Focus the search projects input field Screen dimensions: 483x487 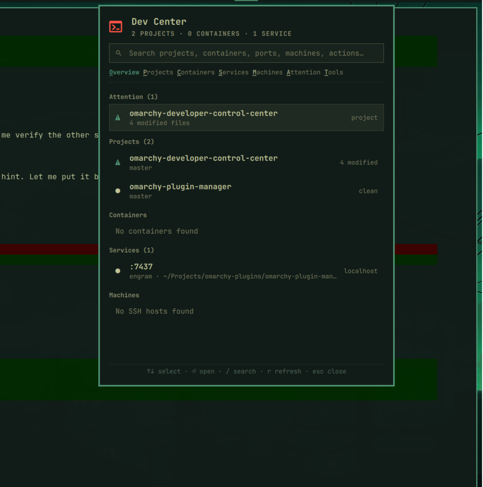247,53
